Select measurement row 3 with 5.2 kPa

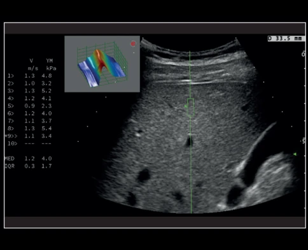[x=30, y=91]
